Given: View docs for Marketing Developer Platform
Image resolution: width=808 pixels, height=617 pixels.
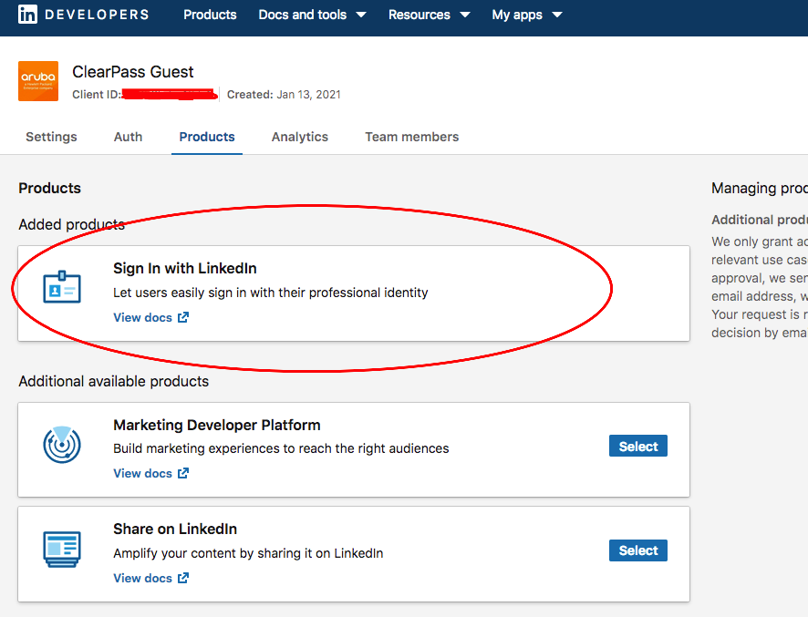Looking at the screenshot, I should click(143, 473).
